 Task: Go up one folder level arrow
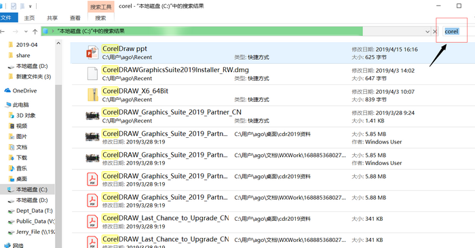click(x=35, y=31)
